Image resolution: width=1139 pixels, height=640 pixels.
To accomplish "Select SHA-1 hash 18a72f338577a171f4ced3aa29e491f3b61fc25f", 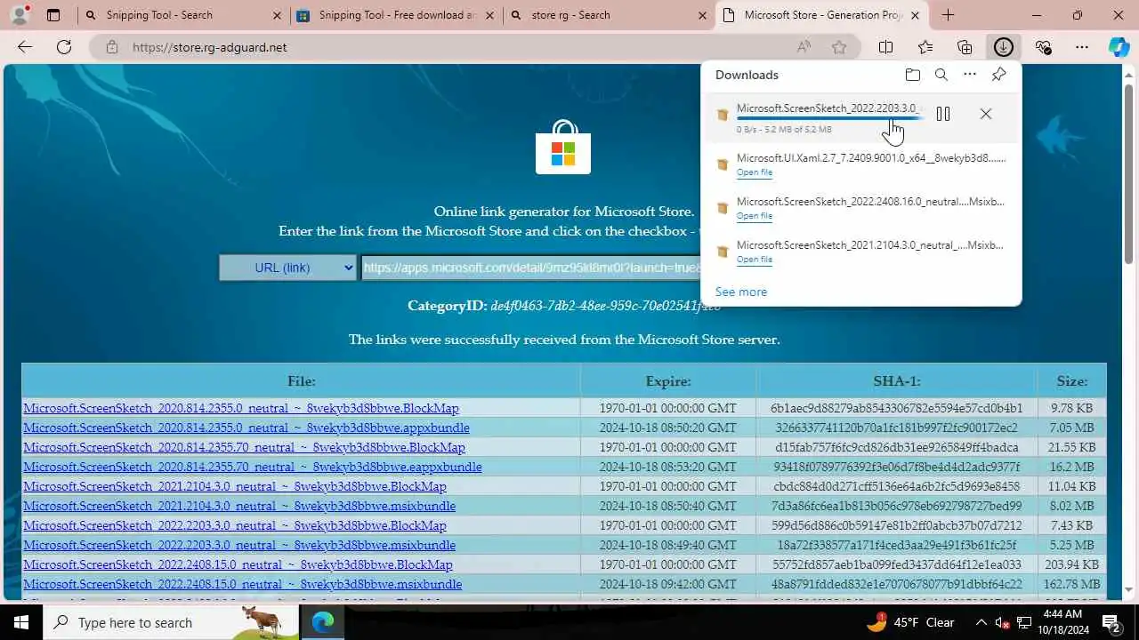I will [897, 545].
